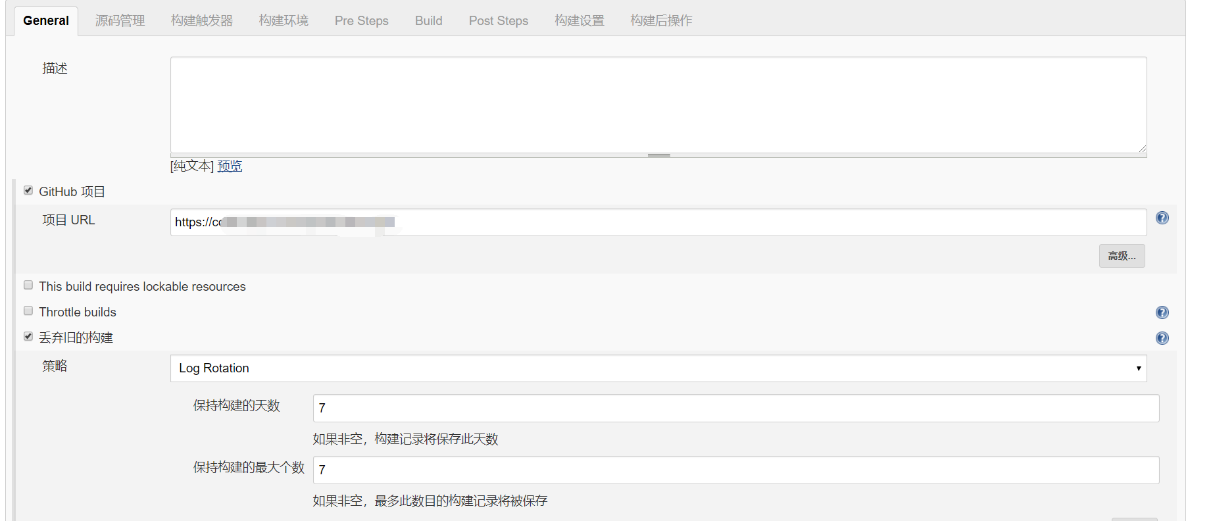Open help for the 项目 URL field
The height and width of the screenshot is (521, 1213).
click(1162, 218)
